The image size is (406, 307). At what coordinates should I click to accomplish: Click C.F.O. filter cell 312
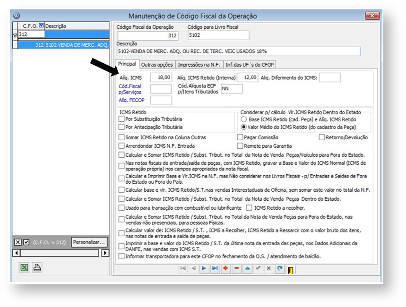tap(31, 34)
